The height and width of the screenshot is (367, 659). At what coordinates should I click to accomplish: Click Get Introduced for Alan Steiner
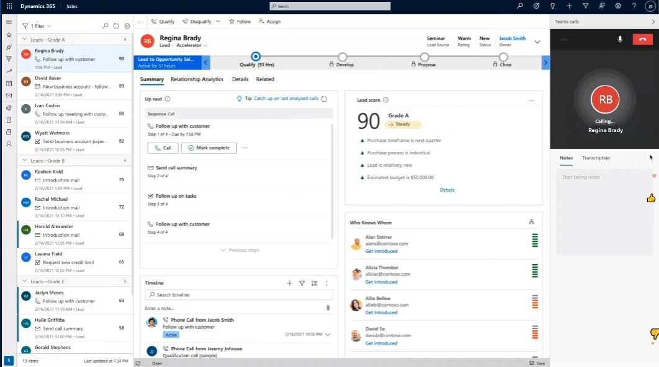click(x=381, y=251)
